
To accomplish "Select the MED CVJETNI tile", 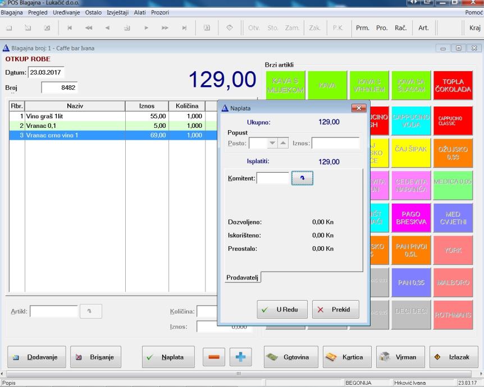I will 453,218.
